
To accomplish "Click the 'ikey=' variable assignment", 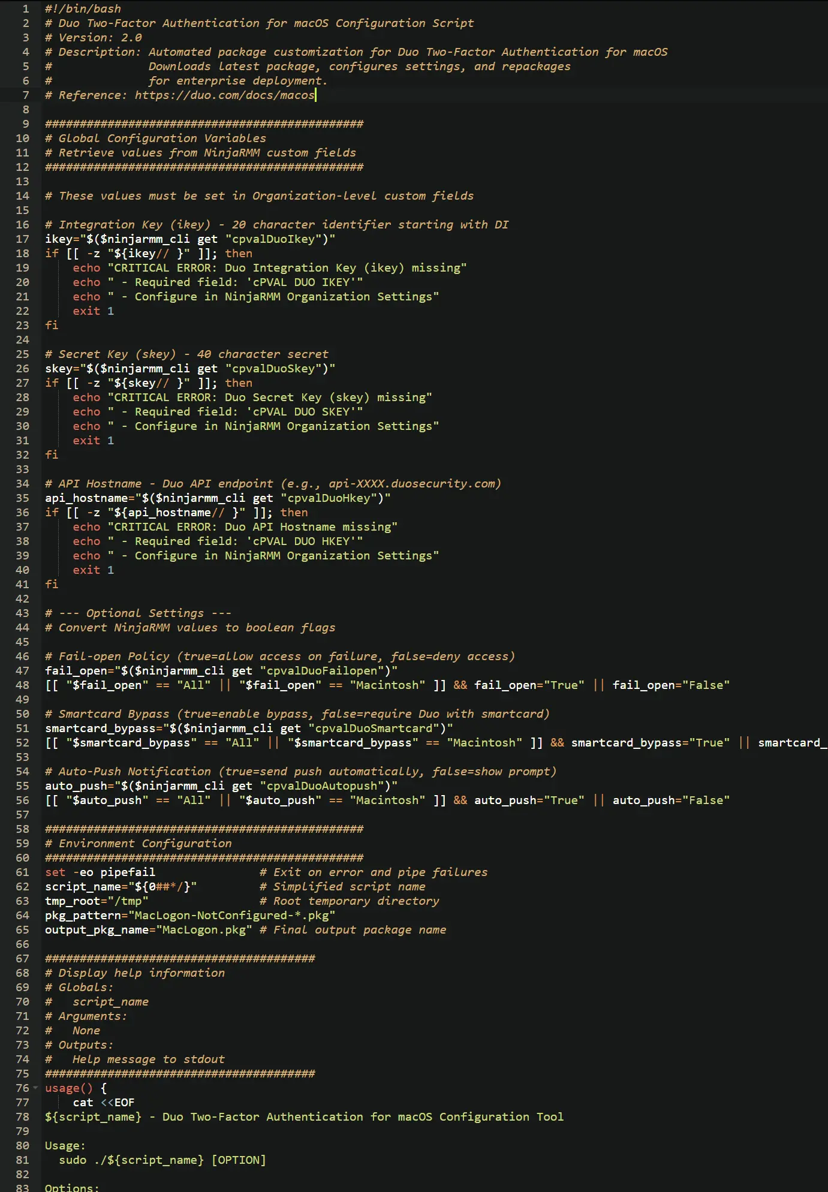I will [62, 239].
